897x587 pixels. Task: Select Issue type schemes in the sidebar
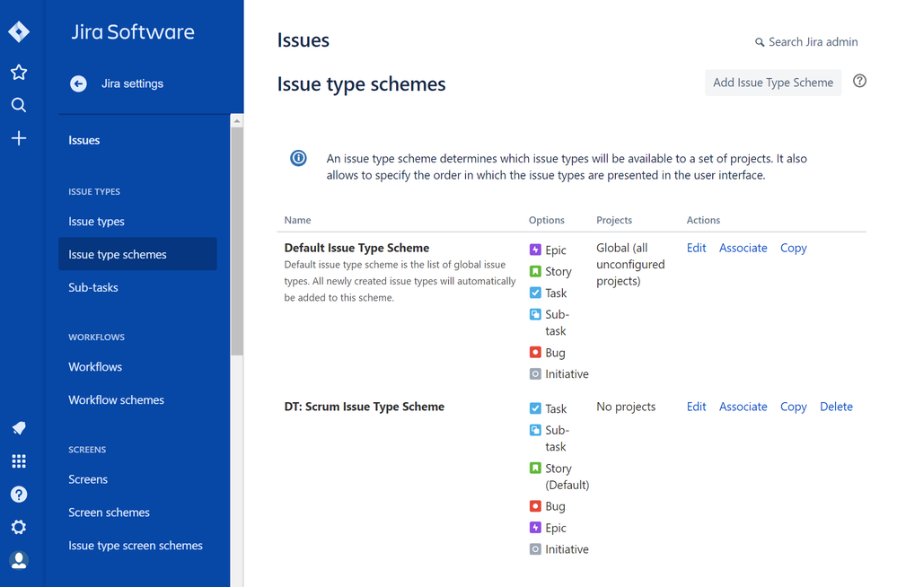pos(137,254)
